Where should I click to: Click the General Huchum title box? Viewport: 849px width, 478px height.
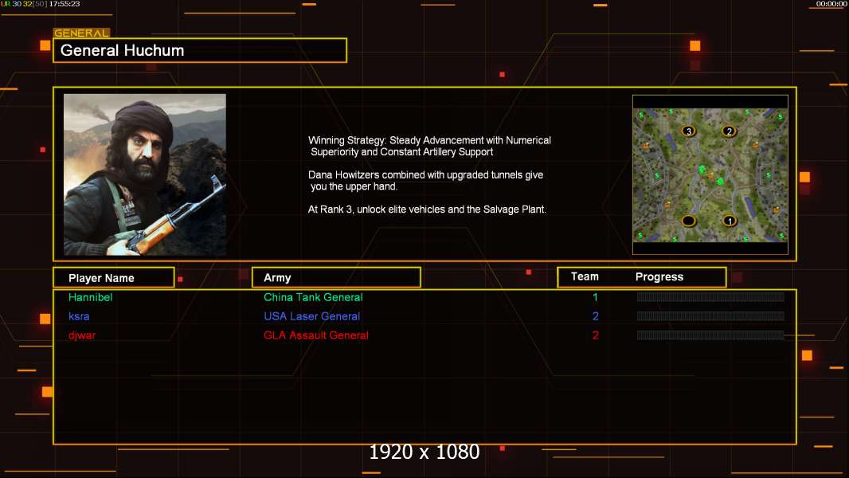click(x=200, y=50)
